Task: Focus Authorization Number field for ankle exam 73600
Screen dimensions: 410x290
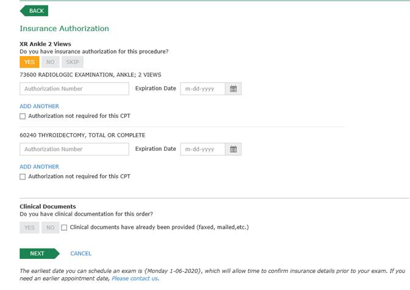Action: tap(74, 89)
